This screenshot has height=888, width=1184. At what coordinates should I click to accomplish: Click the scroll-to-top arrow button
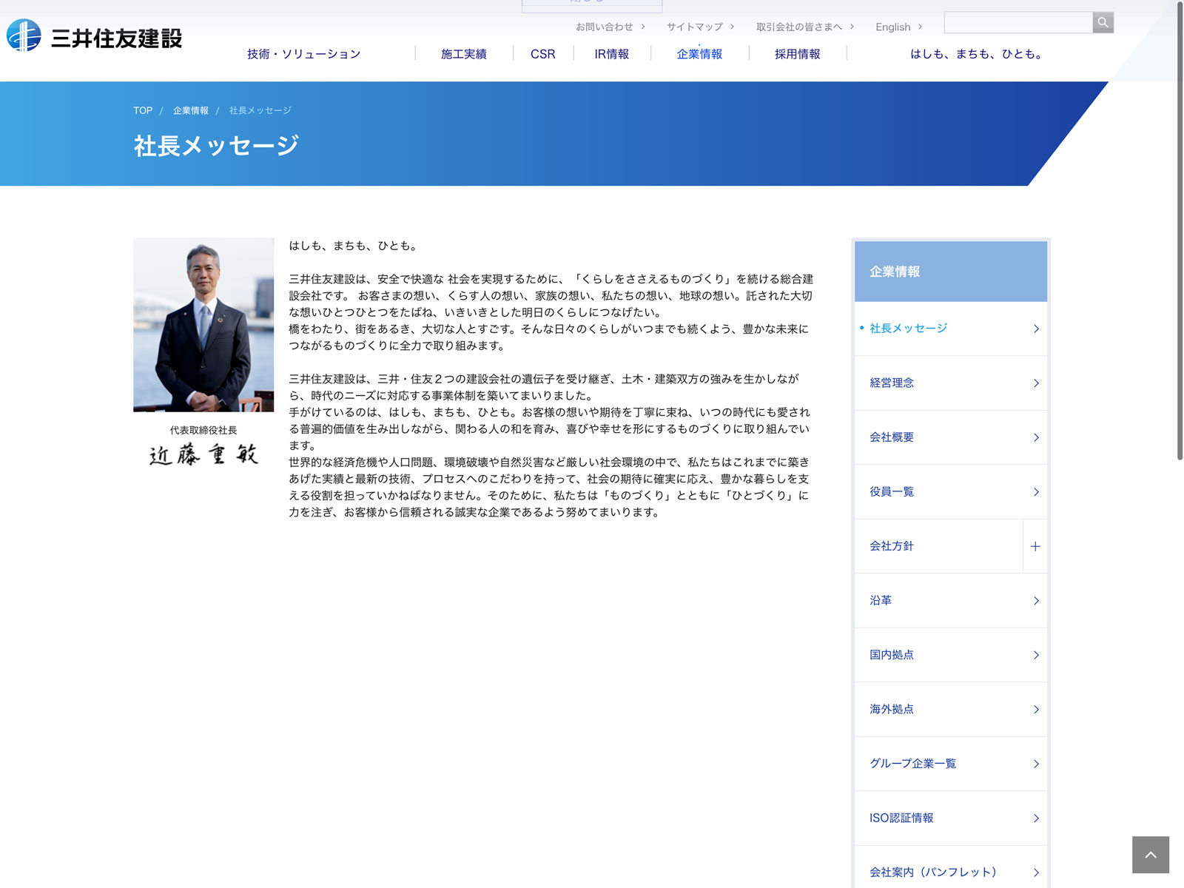coord(1150,855)
